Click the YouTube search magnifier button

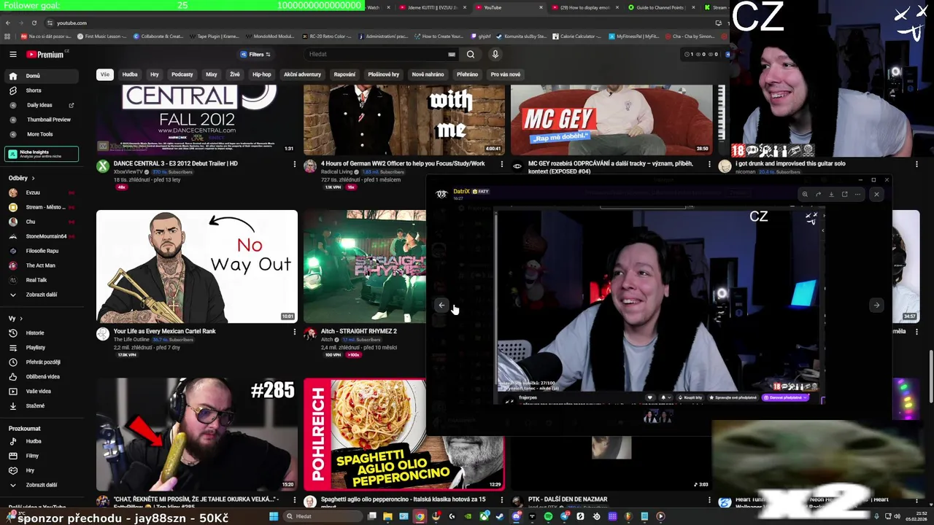471,54
